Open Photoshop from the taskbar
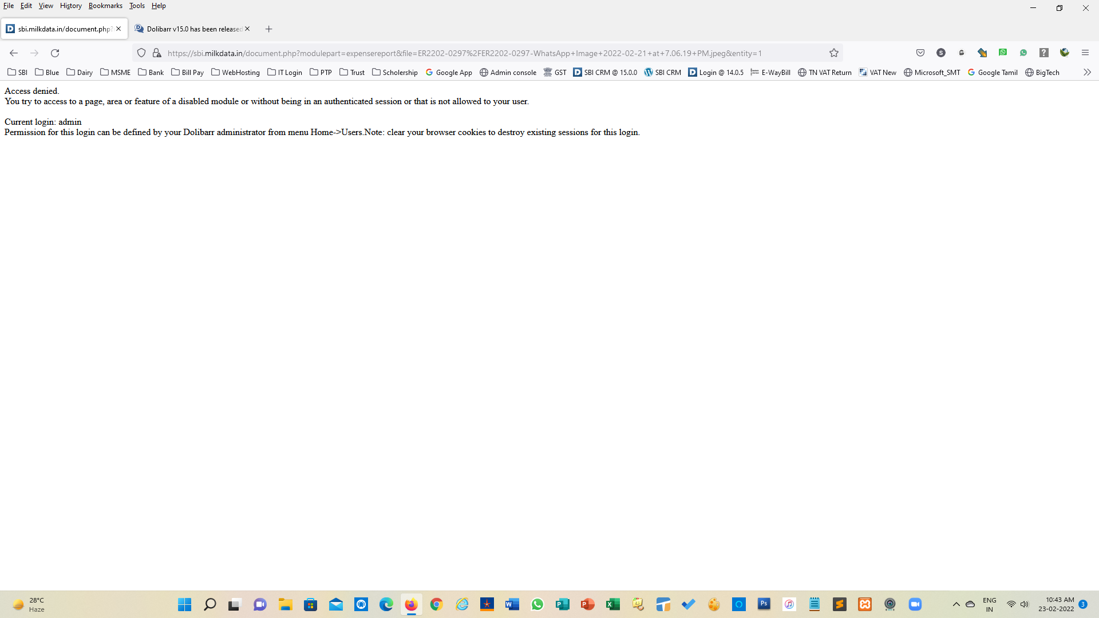Screen dimensions: 1099x618 pyautogui.click(x=764, y=604)
